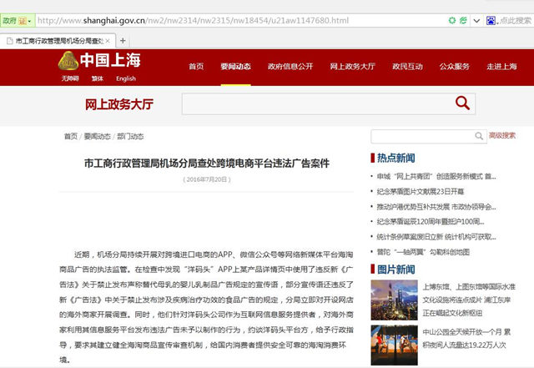The image size is (534, 368).
Task: Open news item 纪念茅盾图片文献展23日开幕
Action: (x=421, y=191)
